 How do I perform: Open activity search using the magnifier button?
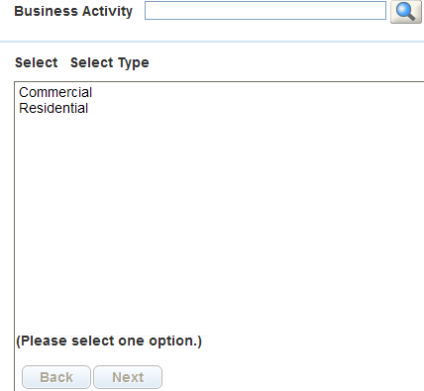[x=406, y=12]
